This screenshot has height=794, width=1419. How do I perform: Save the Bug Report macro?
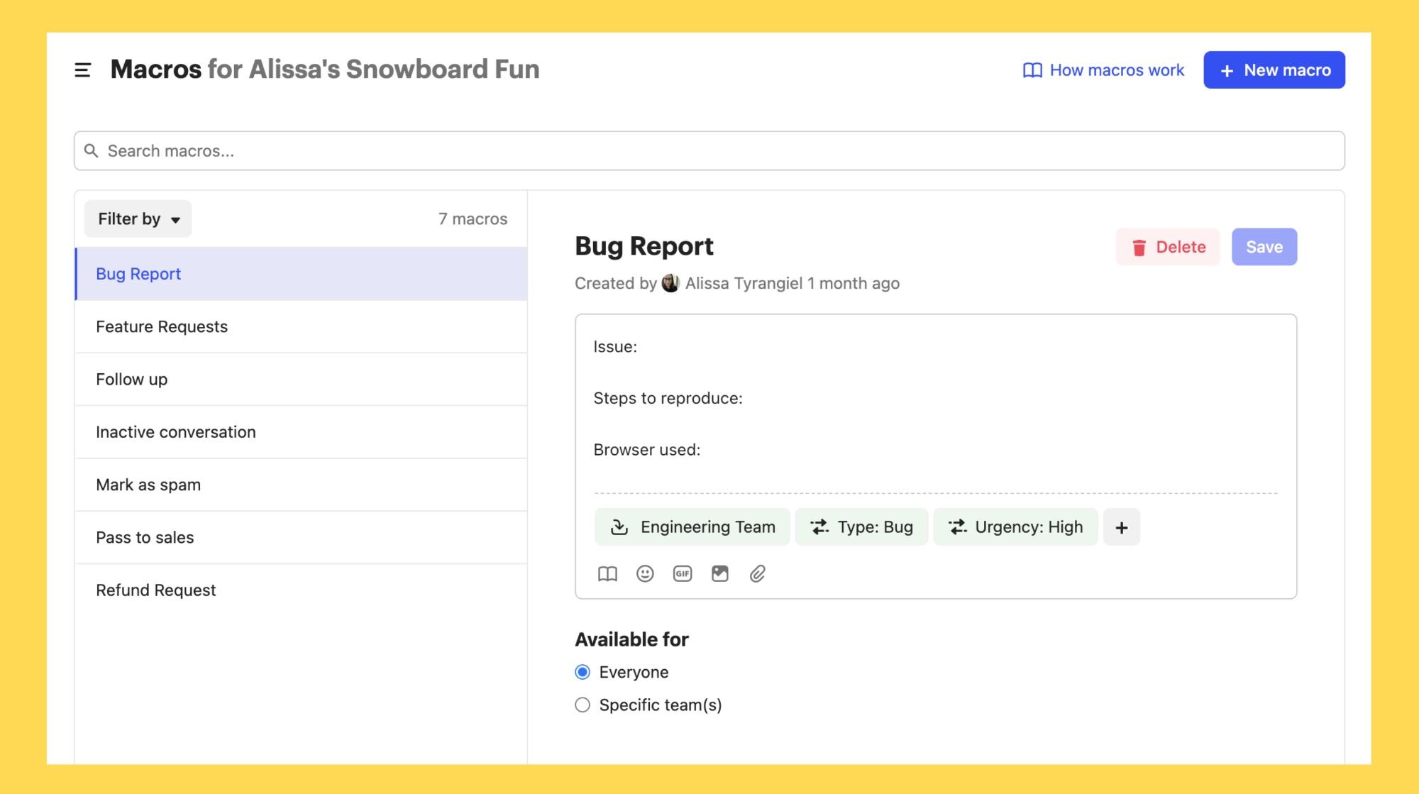1264,247
